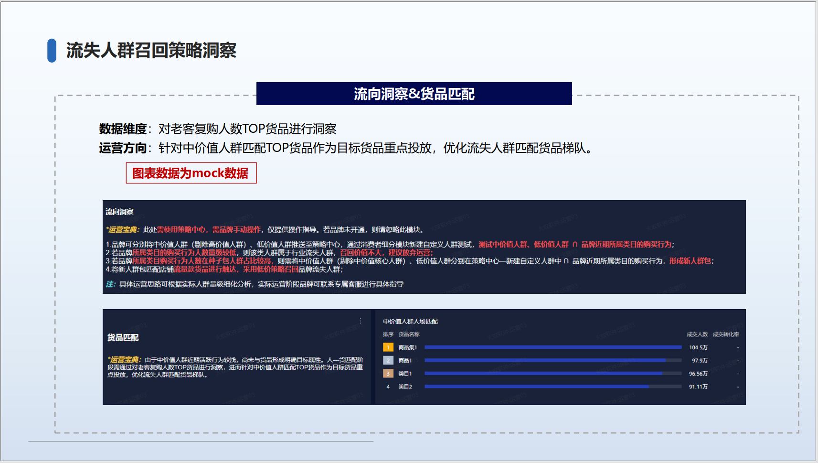
Task: Click the 成交人数 column header
Action: click(697, 334)
